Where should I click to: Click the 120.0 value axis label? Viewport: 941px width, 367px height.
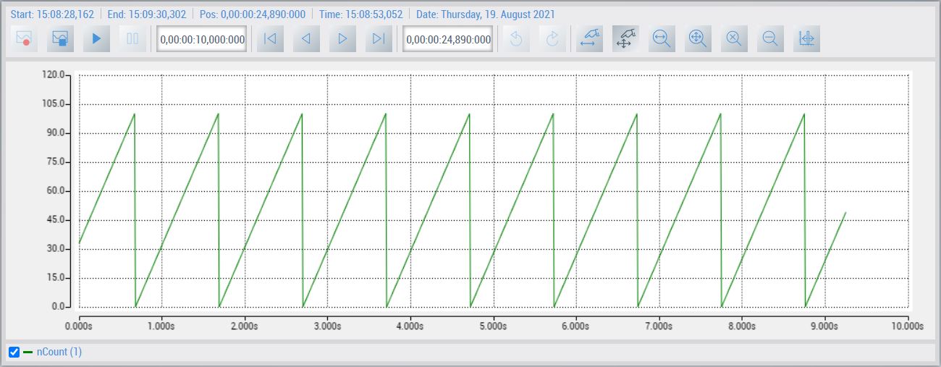point(54,75)
